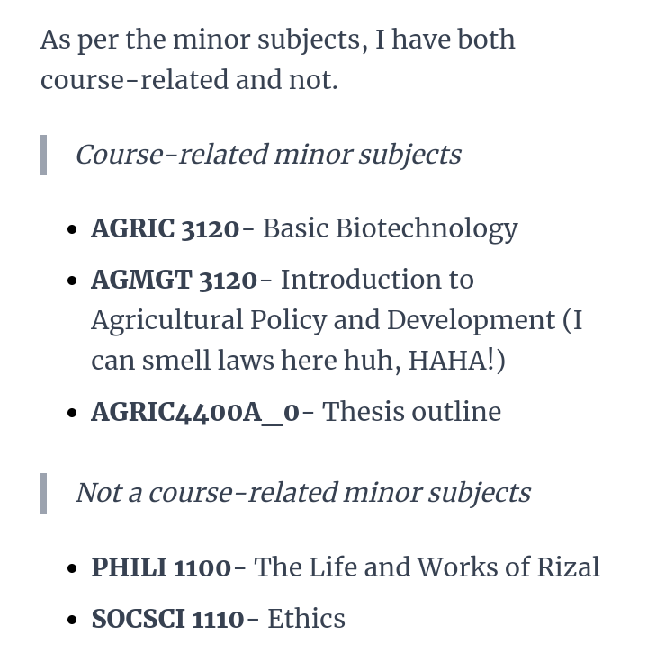The image size is (647, 661).
Task: Click the bold SOCSCI 1110 course code
Action: (167, 619)
